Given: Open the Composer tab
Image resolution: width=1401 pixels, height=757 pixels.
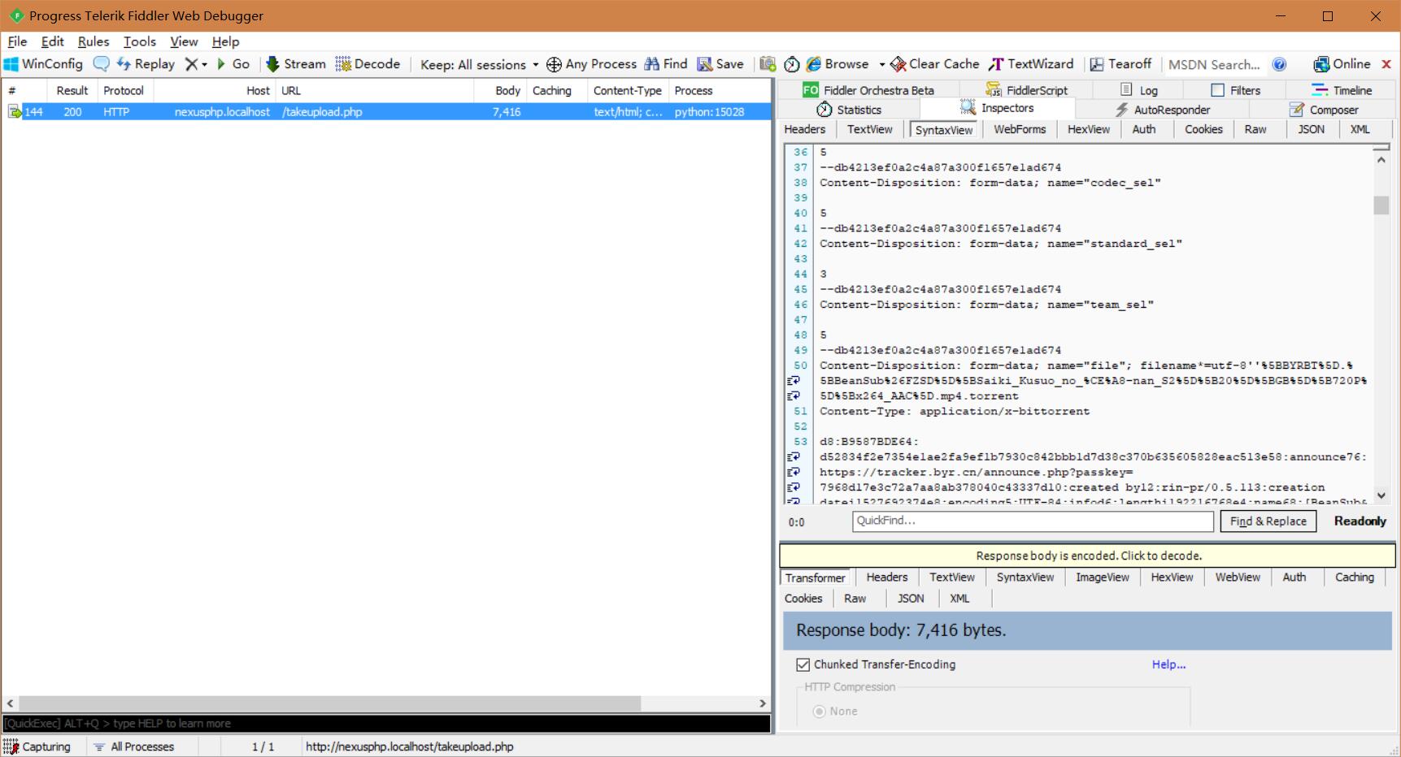Looking at the screenshot, I should tap(1324, 110).
